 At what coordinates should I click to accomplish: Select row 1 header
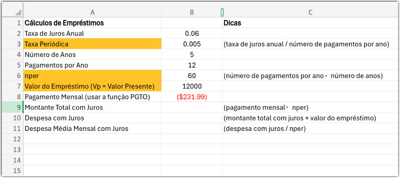(x=12, y=23)
